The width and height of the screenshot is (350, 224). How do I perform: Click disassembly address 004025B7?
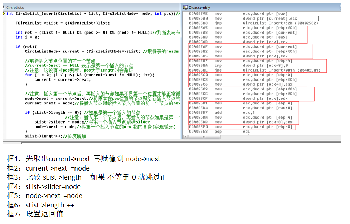click(198, 61)
